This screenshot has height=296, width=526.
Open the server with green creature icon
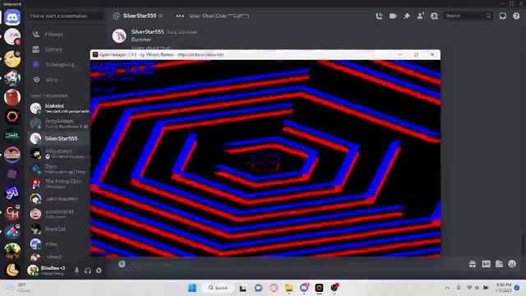point(12,251)
